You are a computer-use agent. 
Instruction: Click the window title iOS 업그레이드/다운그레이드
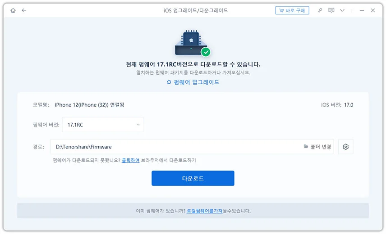coord(196,10)
